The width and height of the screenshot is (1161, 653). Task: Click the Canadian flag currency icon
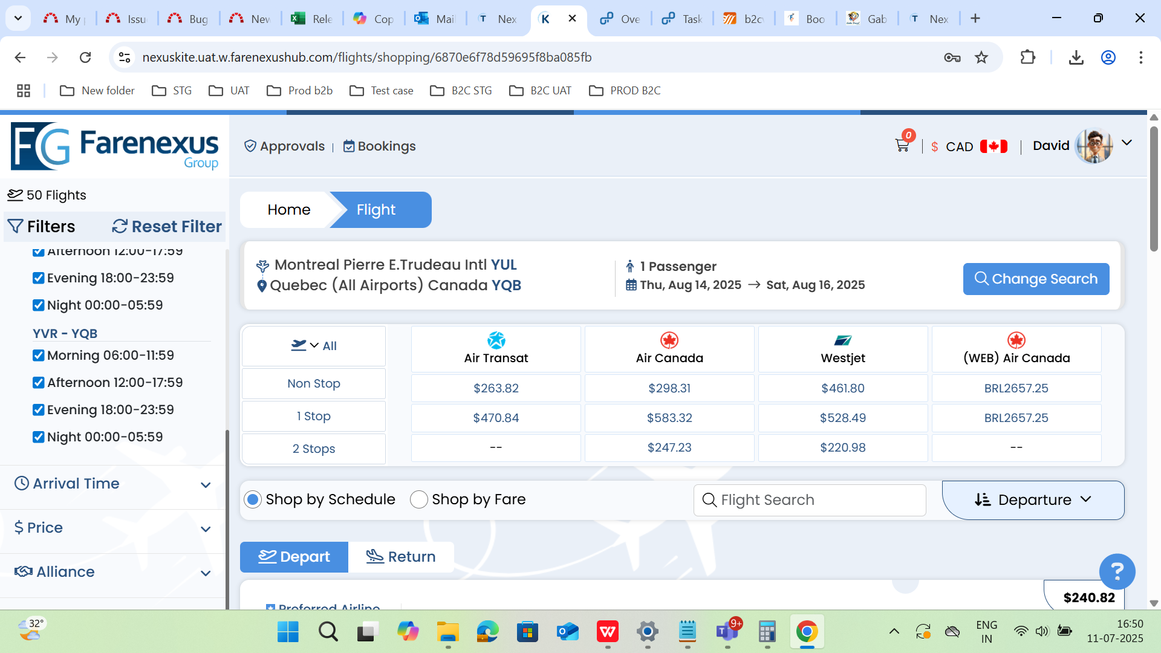tap(994, 146)
